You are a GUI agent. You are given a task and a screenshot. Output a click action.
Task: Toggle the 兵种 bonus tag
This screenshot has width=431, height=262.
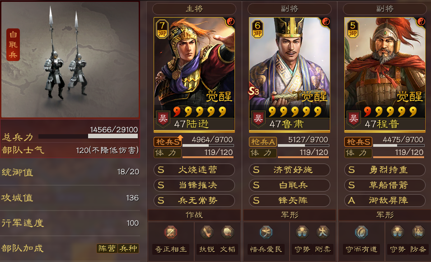pyautogui.click(x=128, y=248)
